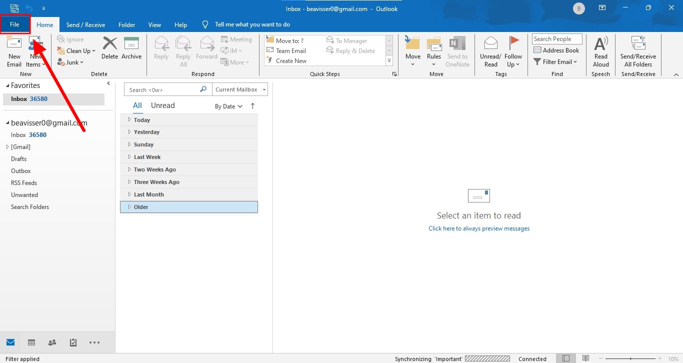Expand the [Gmail] folder

pos(7,147)
